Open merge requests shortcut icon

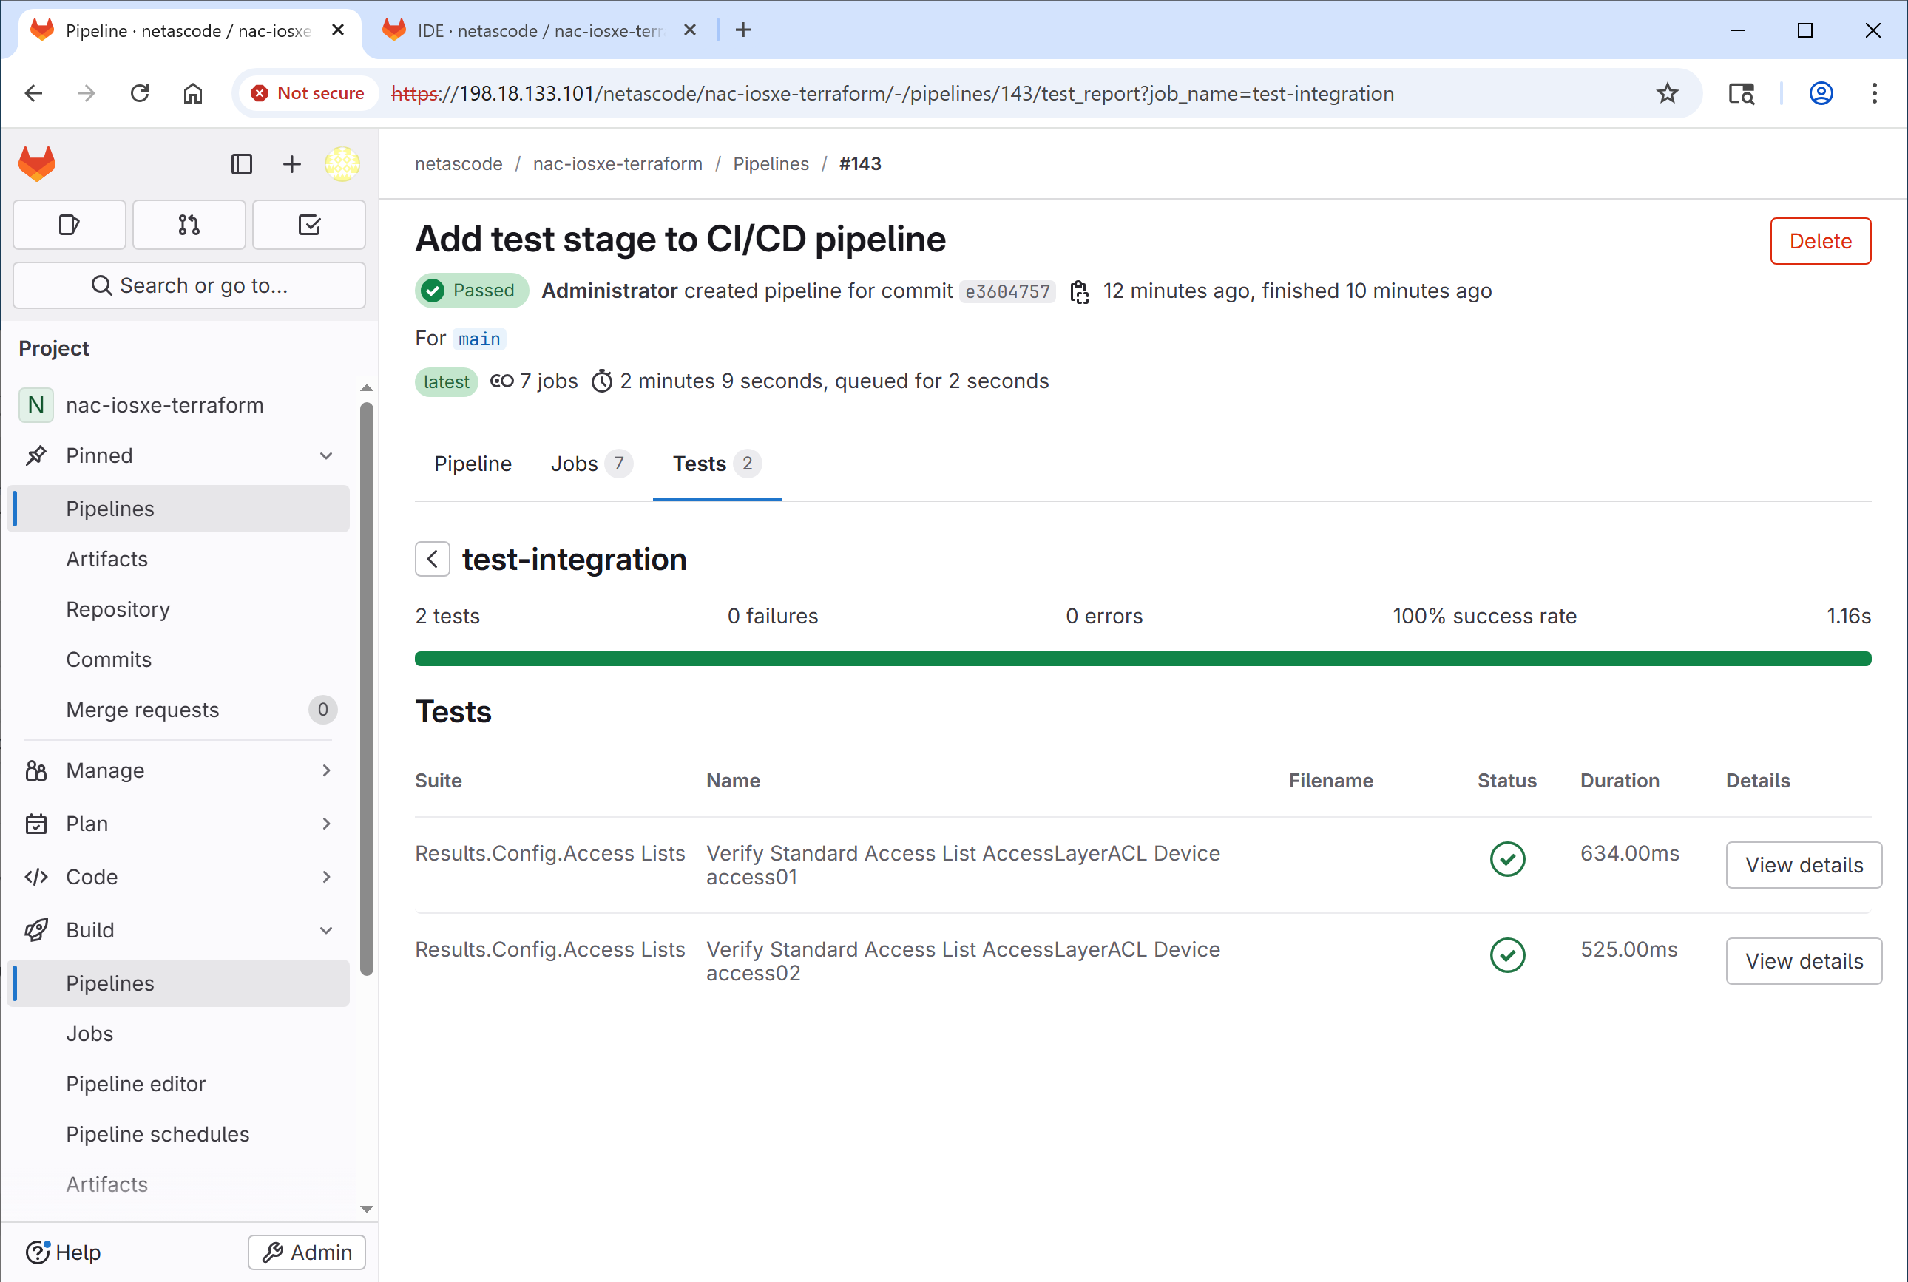pyautogui.click(x=189, y=225)
